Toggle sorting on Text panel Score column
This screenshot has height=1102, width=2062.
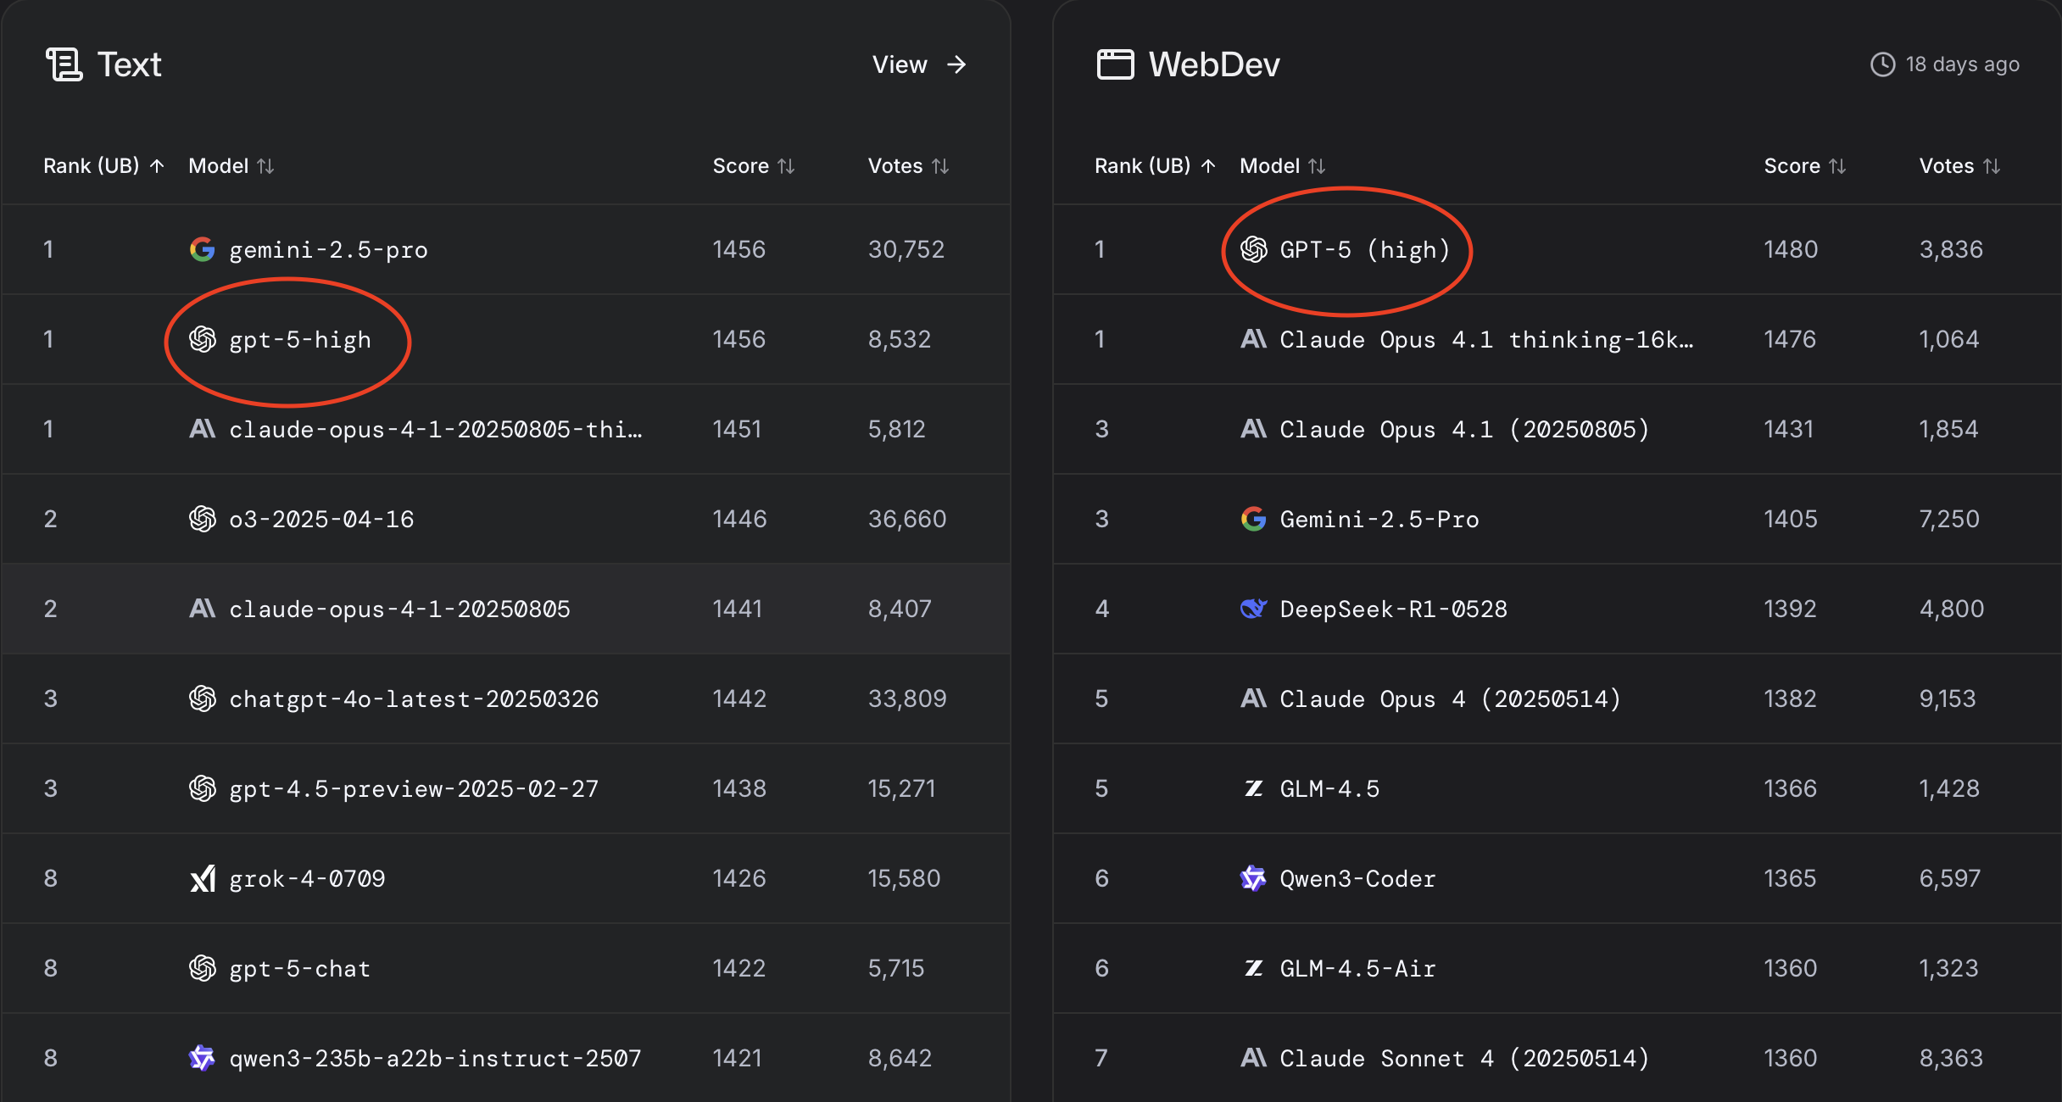(784, 165)
